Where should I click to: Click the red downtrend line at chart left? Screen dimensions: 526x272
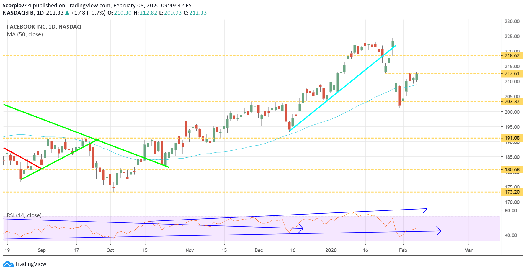point(22,158)
